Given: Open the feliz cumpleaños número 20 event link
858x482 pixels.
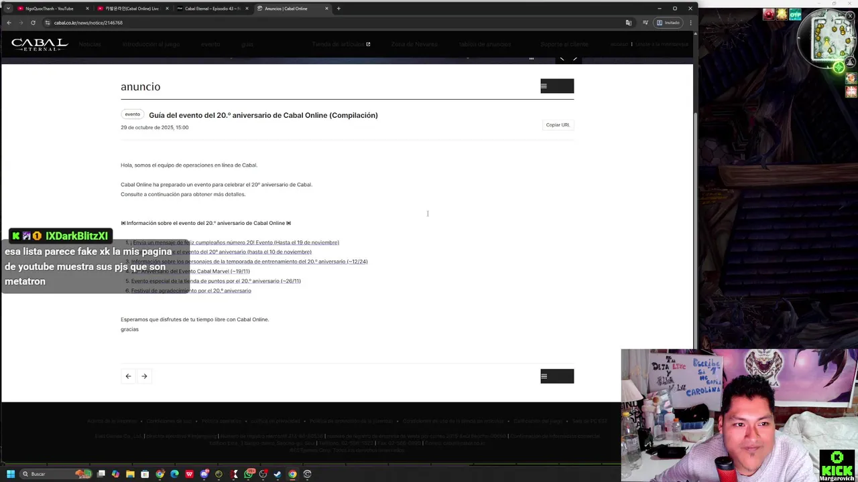Looking at the screenshot, I should [x=235, y=242].
